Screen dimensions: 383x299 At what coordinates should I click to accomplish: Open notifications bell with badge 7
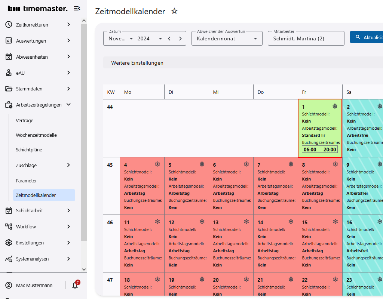(x=75, y=285)
